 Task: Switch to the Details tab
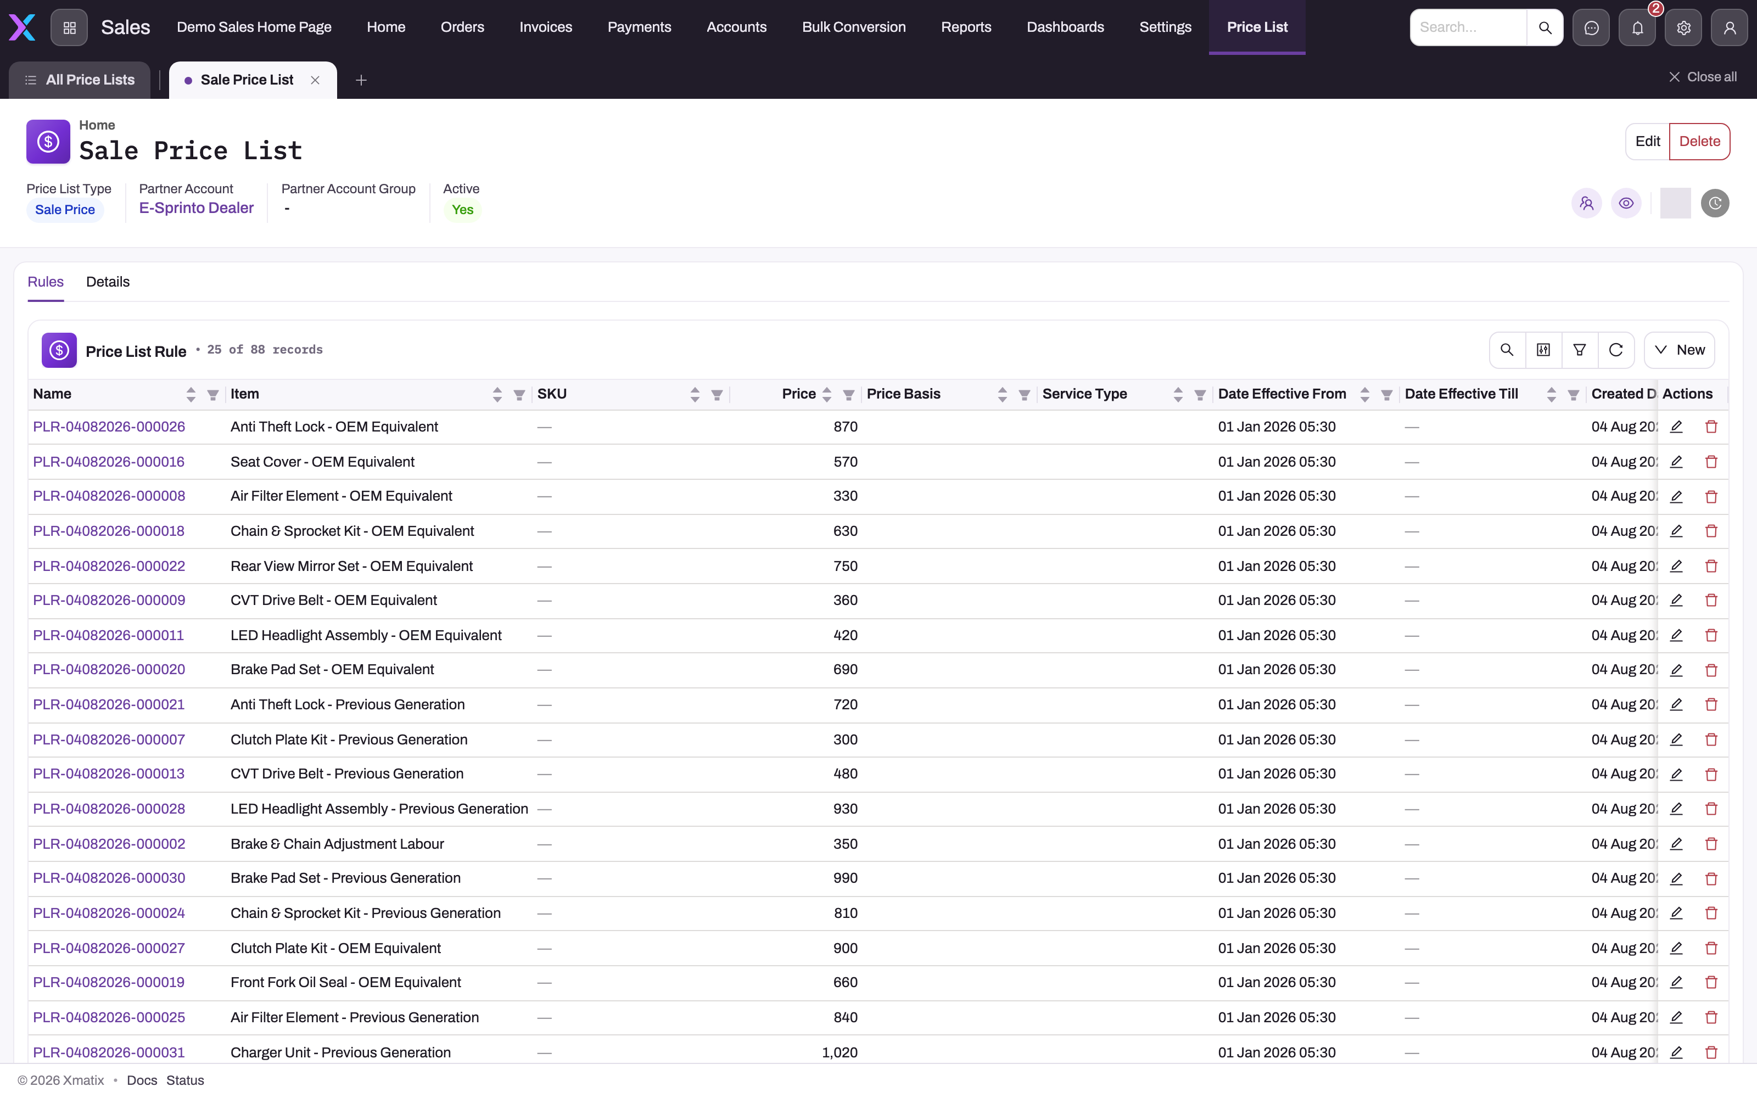tap(108, 282)
